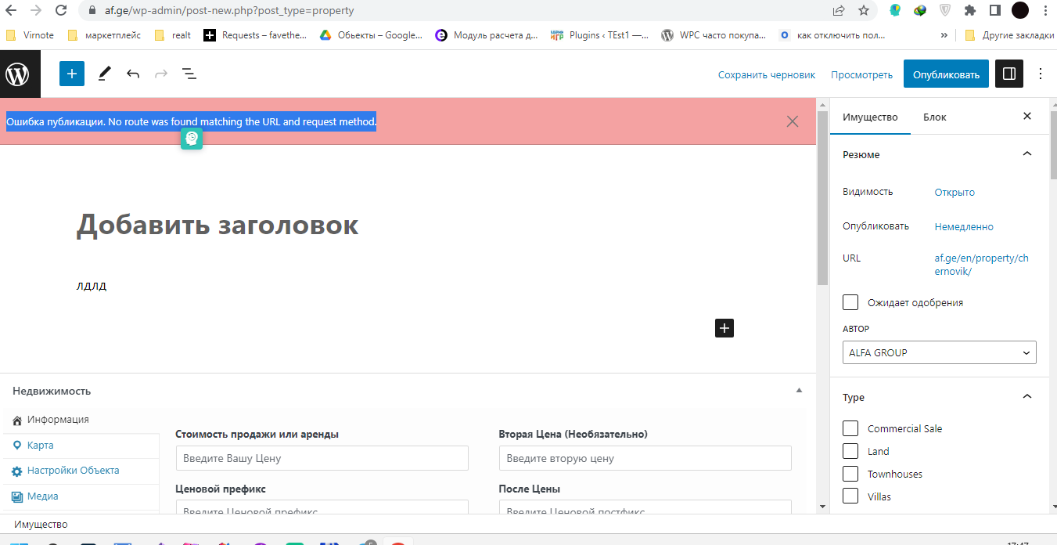
Task: Change publish time via Немедленно link
Action: 964,226
